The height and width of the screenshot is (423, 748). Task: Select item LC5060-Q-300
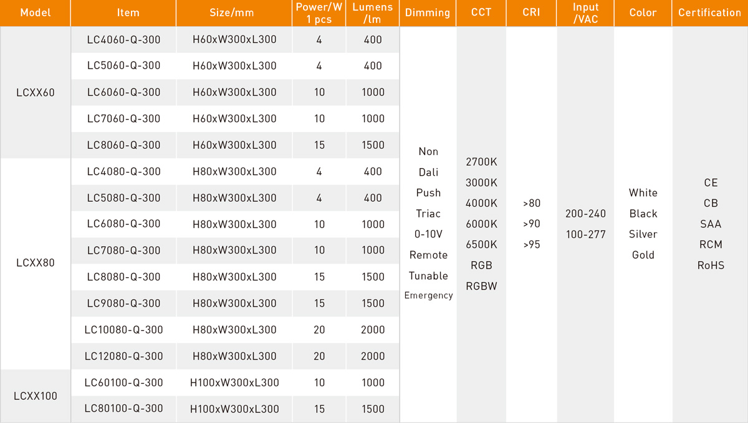tap(123, 66)
